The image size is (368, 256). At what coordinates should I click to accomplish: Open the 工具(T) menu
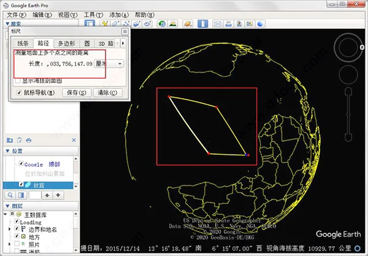tap(93, 15)
